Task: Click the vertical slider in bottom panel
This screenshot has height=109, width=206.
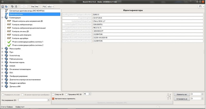Action: [x=168, y=96]
